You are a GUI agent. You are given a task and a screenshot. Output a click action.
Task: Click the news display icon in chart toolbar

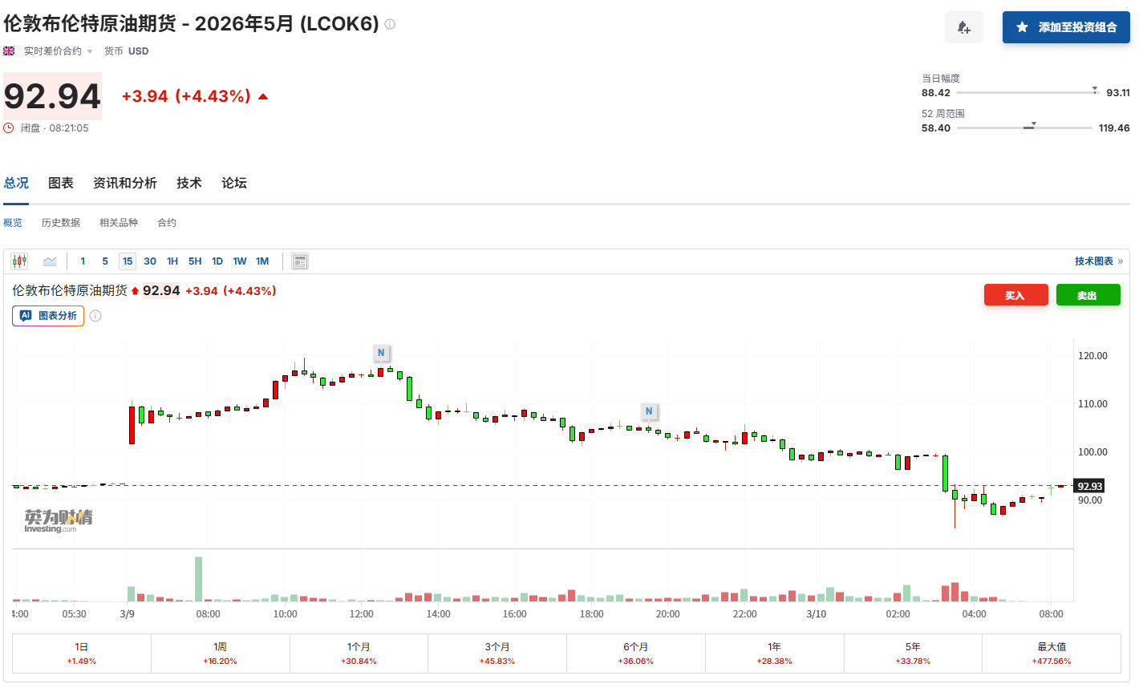click(x=300, y=261)
